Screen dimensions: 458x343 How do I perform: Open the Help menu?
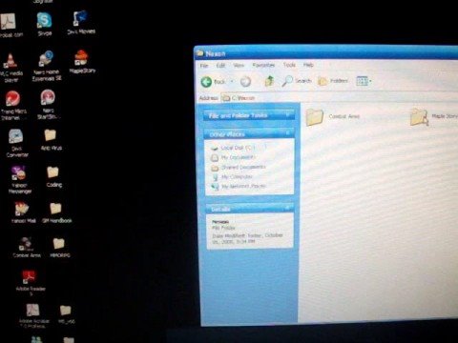[x=308, y=65]
